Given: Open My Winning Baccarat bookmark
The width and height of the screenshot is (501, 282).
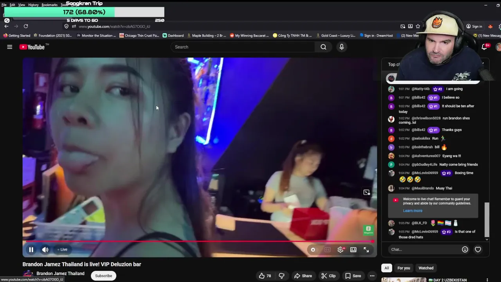Looking at the screenshot, I should coord(249,36).
